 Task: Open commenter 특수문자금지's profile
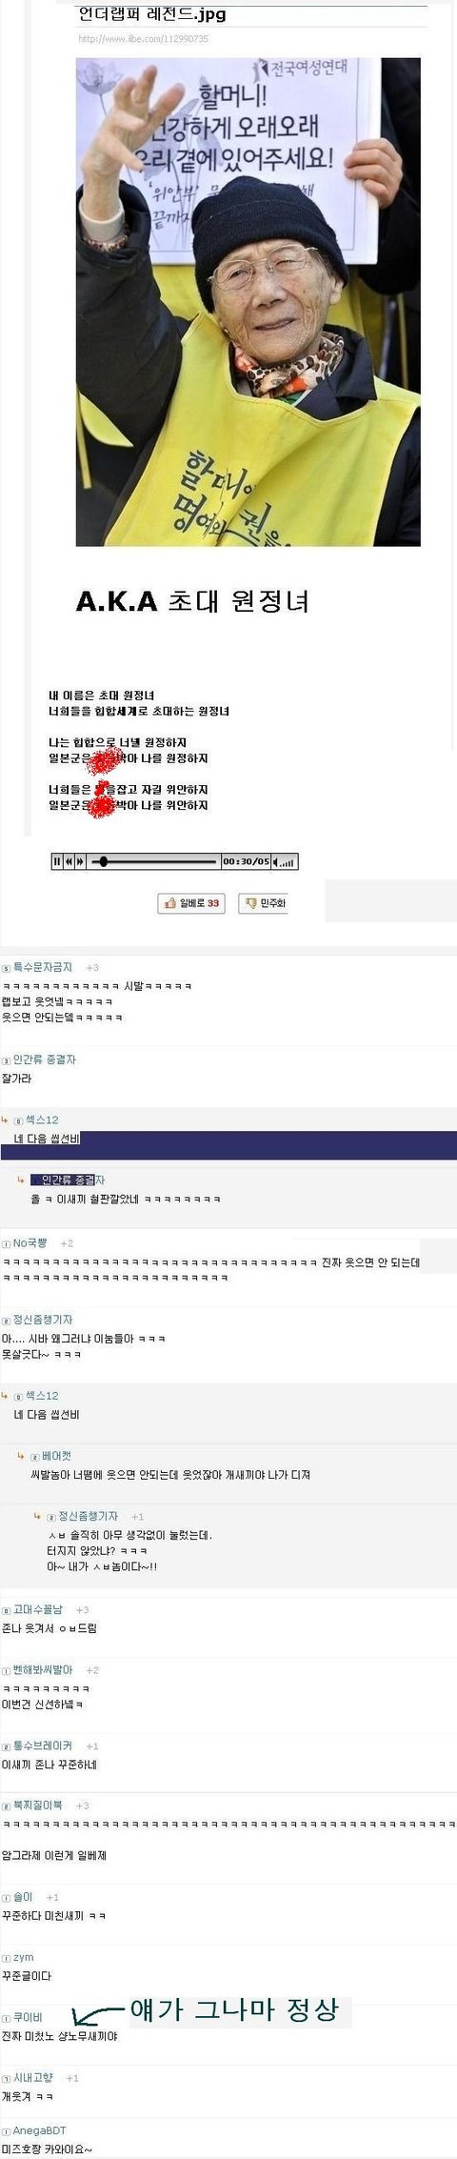[42, 967]
